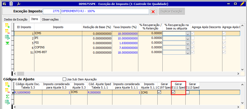The image size is (247, 109).
Task: Click row selector of ICMS tax row
Action: [13, 34]
